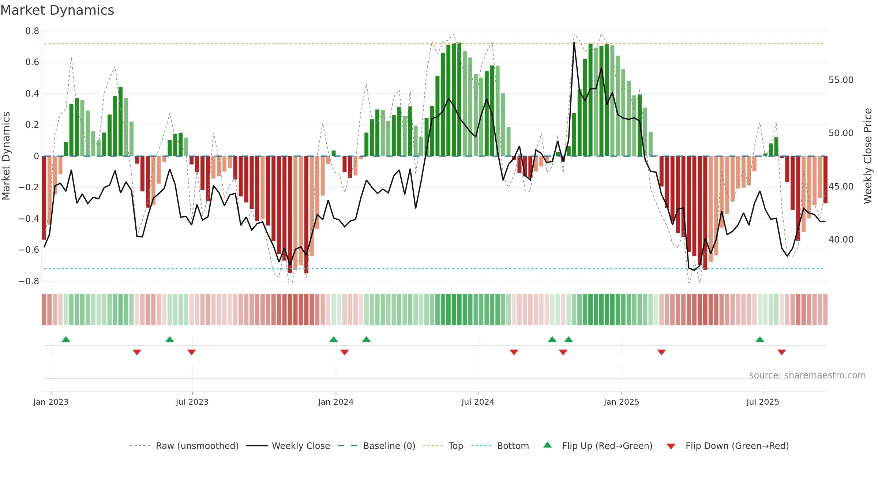Click the '0.2' left axis tick label
Screen dimensions: 878x494
point(32,125)
